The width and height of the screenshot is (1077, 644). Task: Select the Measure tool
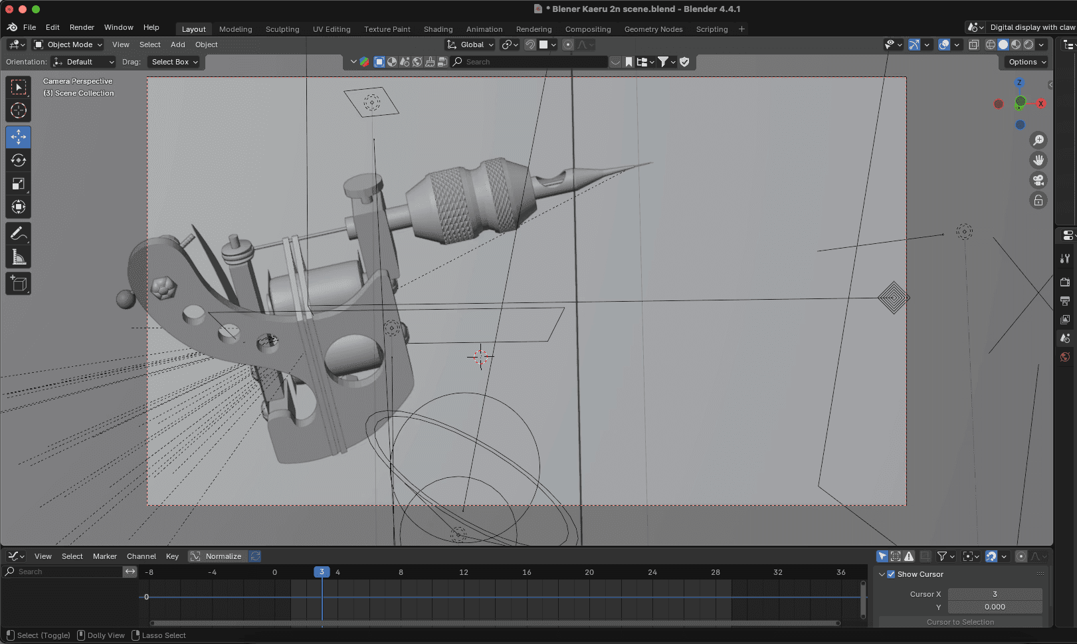click(x=19, y=258)
